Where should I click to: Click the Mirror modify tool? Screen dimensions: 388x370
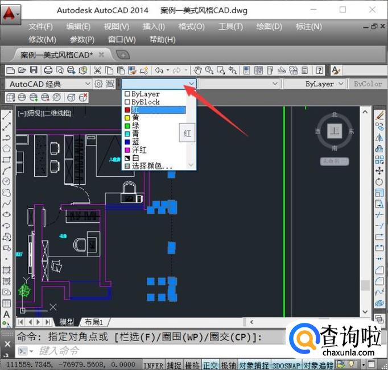(379, 138)
